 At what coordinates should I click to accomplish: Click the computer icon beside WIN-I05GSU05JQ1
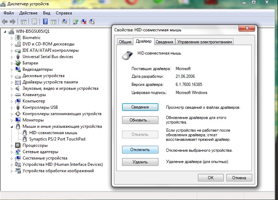pos(11,31)
